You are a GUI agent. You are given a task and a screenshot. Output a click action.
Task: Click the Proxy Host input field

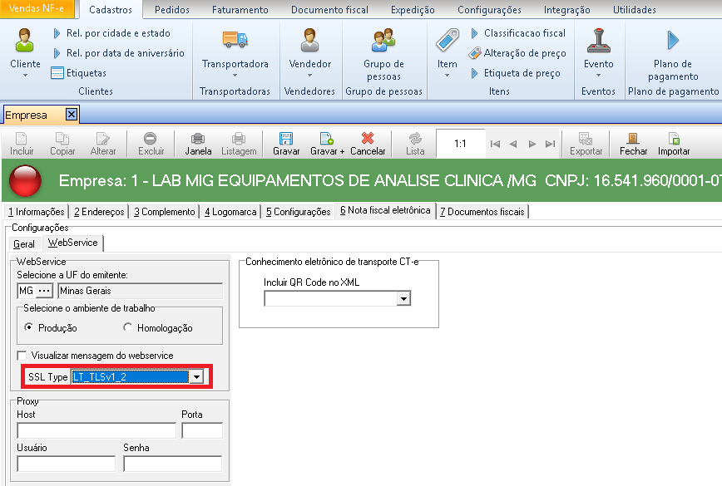point(96,430)
